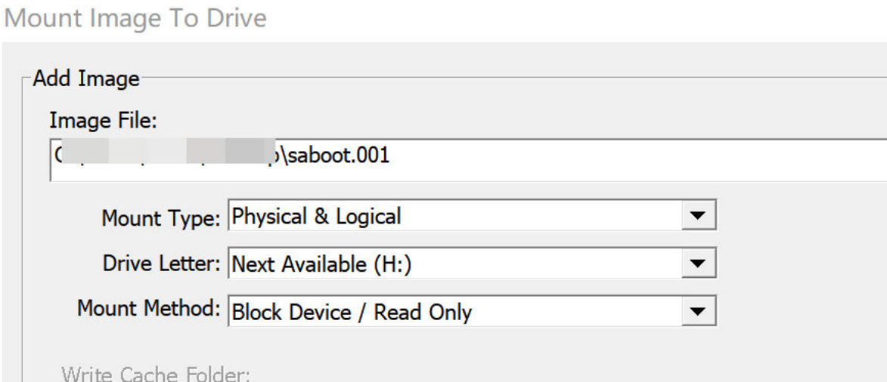Click the Image File path input field
This screenshot has width=887, height=382.
[x=468, y=161]
